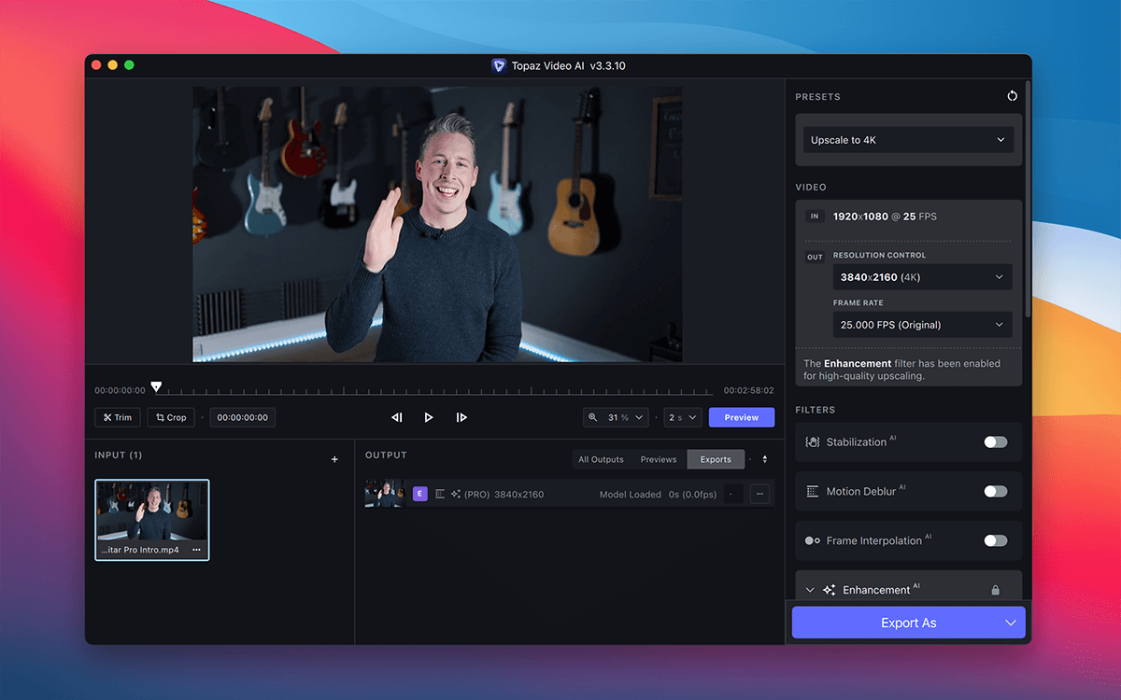Step forward one frame
Screen dimensions: 1121x700
click(x=461, y=417)
